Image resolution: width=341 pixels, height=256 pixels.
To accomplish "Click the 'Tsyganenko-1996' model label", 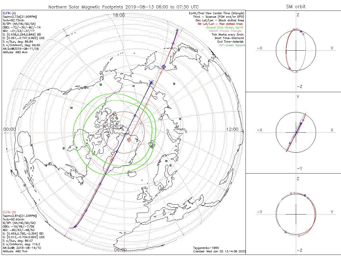I will [206, 248].
